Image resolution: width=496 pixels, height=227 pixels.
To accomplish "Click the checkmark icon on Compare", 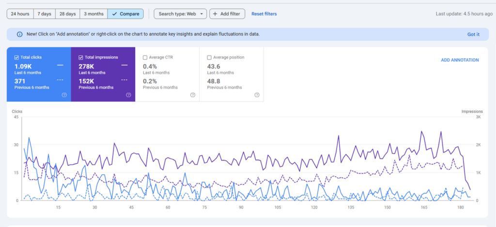I will click(x=114, y=14).
